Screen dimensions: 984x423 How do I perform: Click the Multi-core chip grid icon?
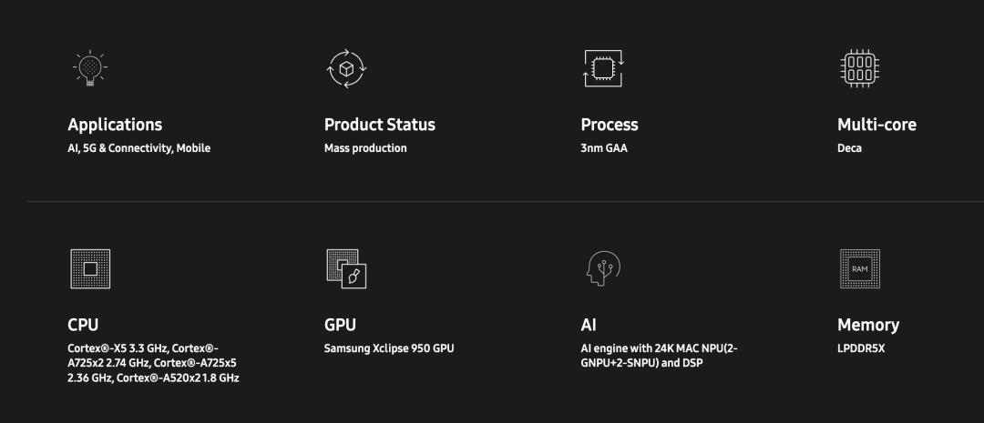pyautogui.click(x=859, y=68)
